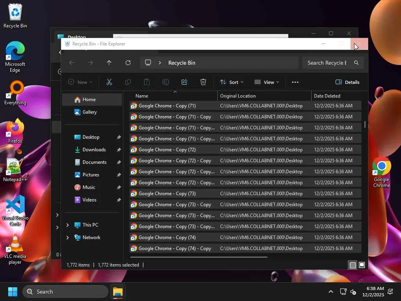Select Gallery in navigation pane
This screenshot has width=401, height=301.
[x=92, y=112]
